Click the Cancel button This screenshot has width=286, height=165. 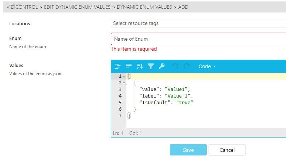(x=227, y=150)
